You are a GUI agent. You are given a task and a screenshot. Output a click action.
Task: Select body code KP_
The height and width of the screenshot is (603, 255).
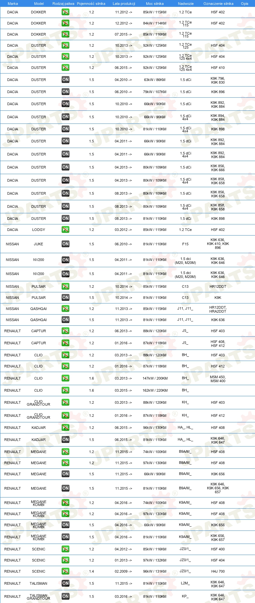(185, 596)
